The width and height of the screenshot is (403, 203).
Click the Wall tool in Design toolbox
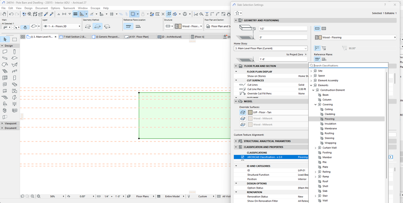tap(5, 51)
